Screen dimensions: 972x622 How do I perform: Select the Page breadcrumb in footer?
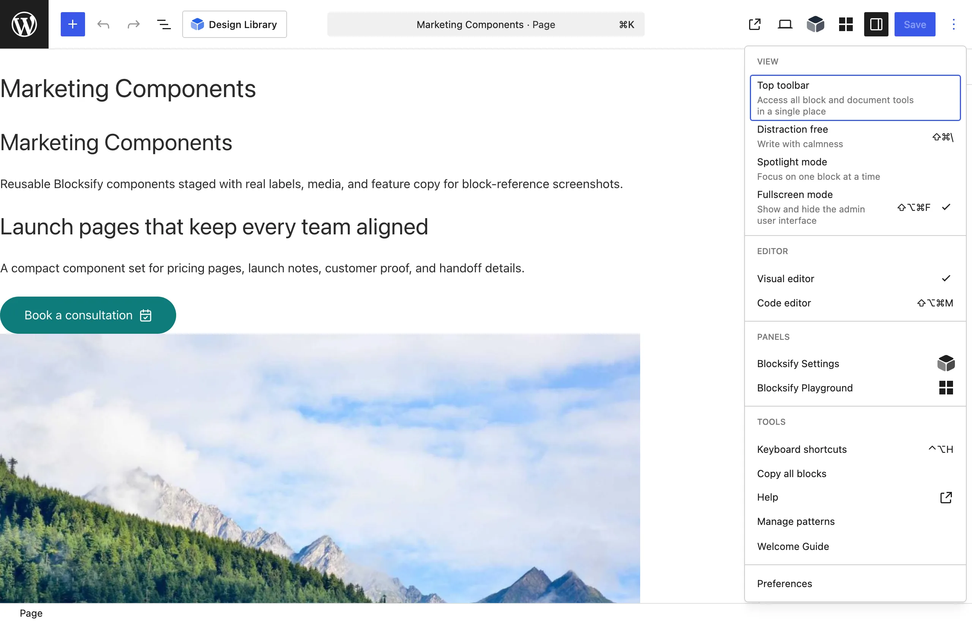(x=31, y=613)
